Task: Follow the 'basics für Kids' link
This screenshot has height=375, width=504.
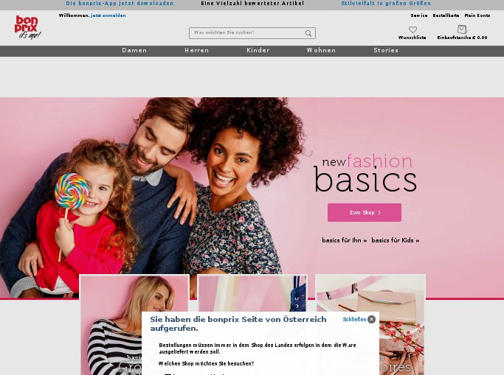Action: pos(395,240)
